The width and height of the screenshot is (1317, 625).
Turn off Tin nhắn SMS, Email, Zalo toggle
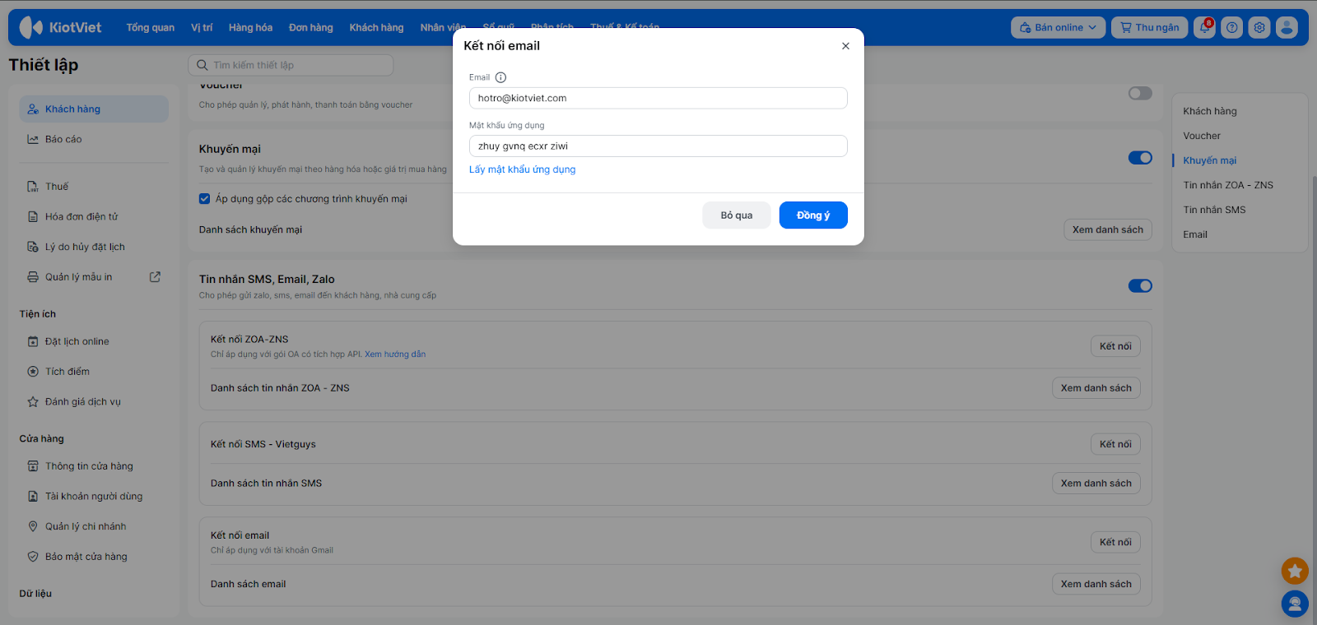1140,286
